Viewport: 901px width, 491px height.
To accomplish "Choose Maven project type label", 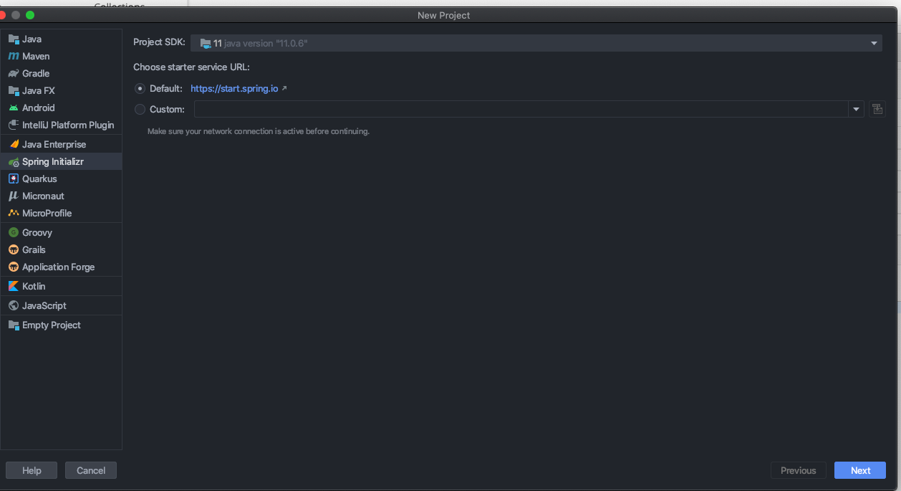I will (36, 56).
